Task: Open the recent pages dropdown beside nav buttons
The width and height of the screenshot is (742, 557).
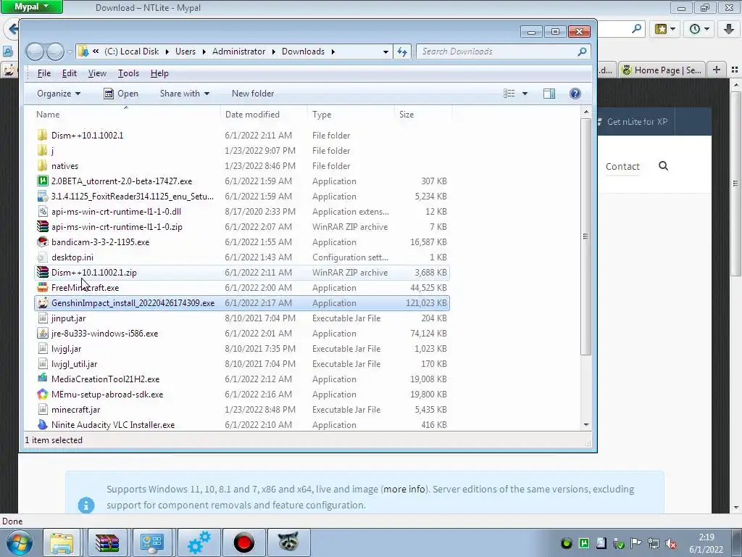Action: click(x=70, y=51)
